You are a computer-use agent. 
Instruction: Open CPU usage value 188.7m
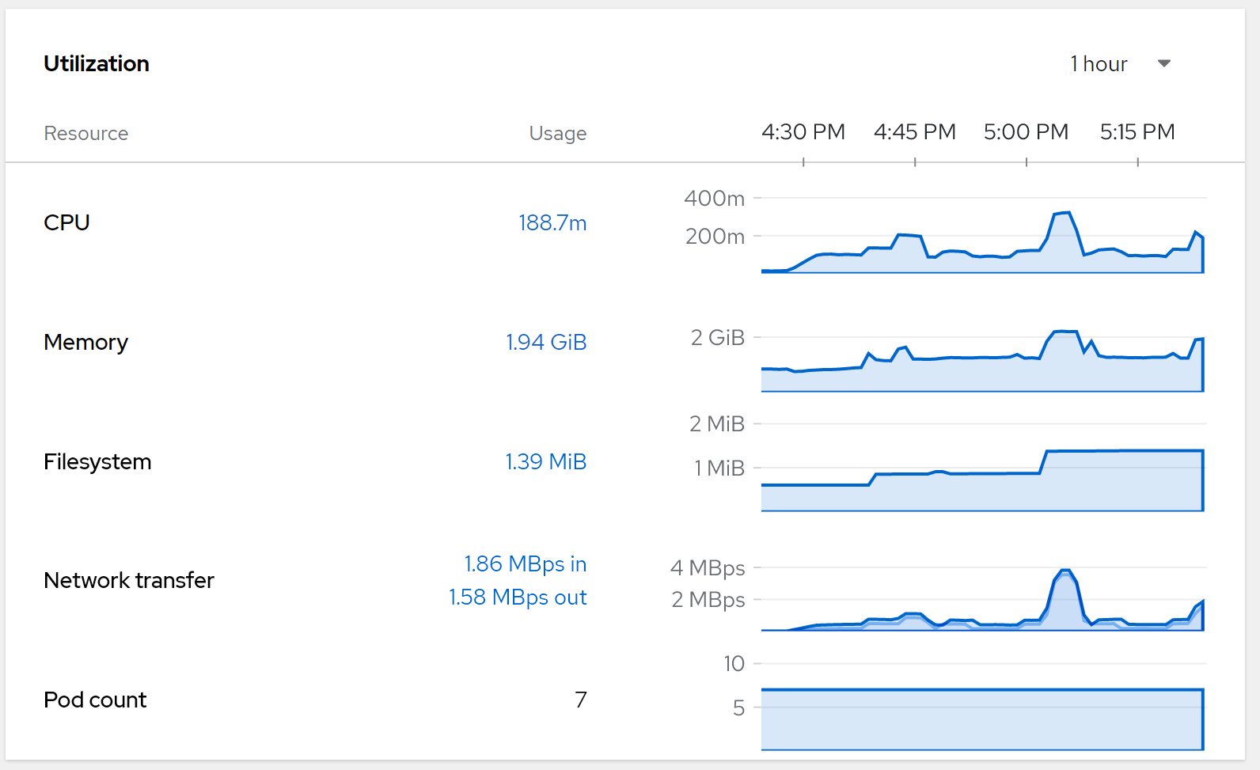tap(552, 223)
